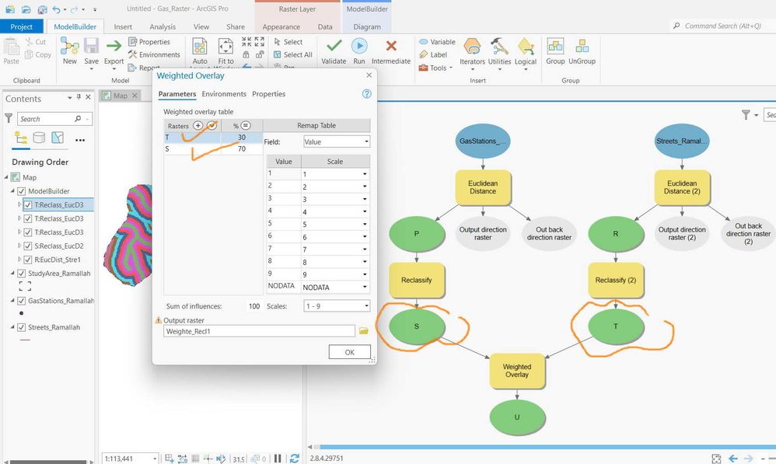Open the Properties tab in Weighted Overlay
The width and height of the screenshot is (776, 464).
coord(269,94)
